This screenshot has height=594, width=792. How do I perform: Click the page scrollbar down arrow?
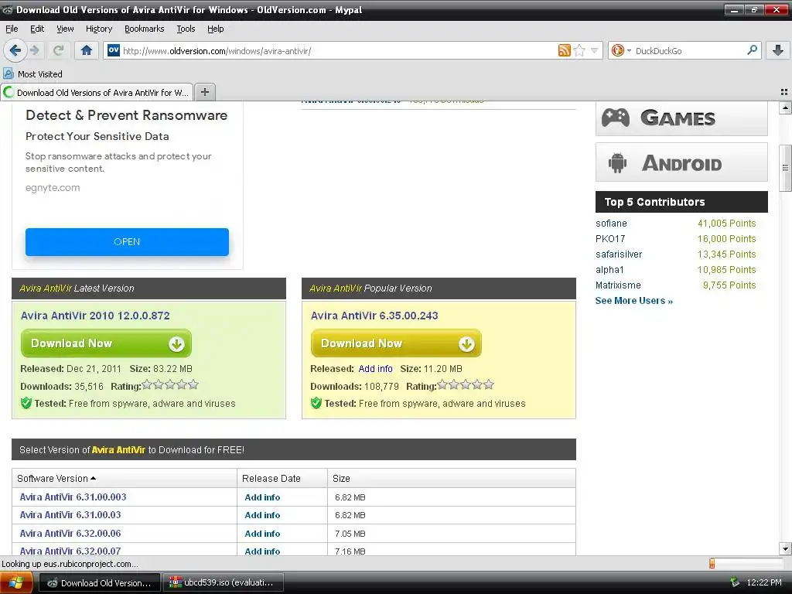click(785, 549)
